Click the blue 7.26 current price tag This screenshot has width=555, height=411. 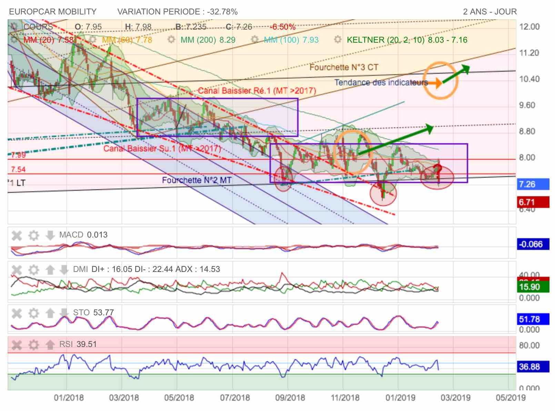[x=533, y=185]
